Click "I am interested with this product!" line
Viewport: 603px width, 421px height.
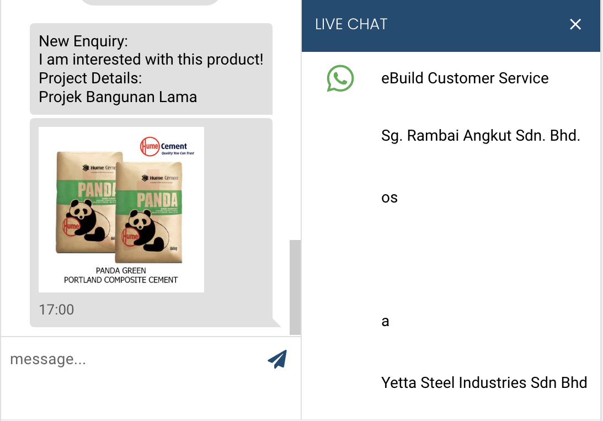[x=151, y=60]
